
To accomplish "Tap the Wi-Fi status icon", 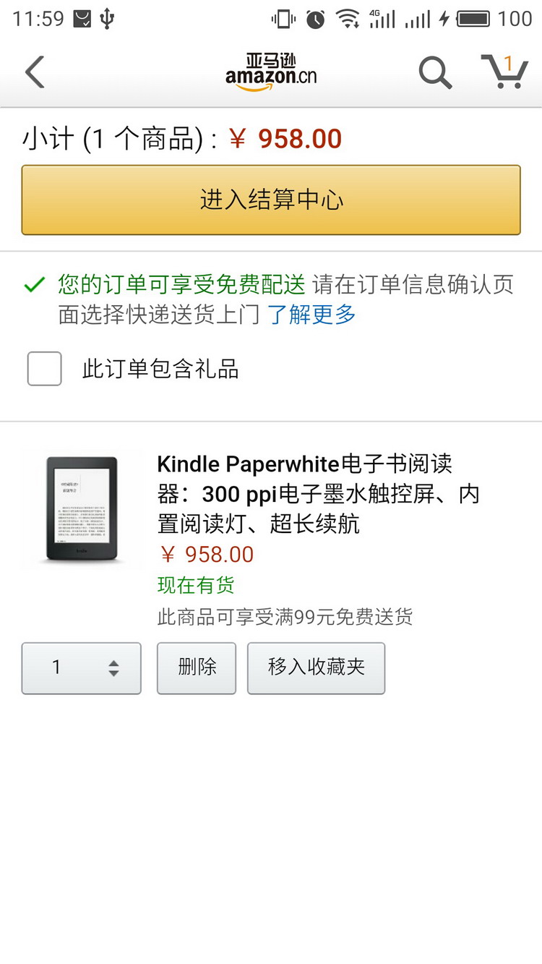I will pos(348,19).
